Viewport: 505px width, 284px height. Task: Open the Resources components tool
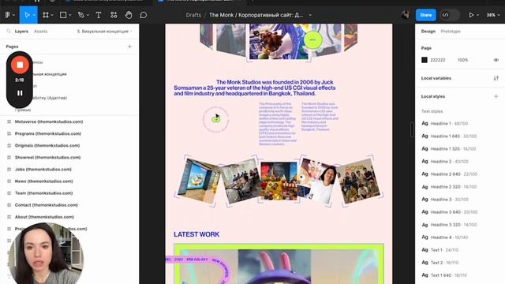click(x=114, y=15)
